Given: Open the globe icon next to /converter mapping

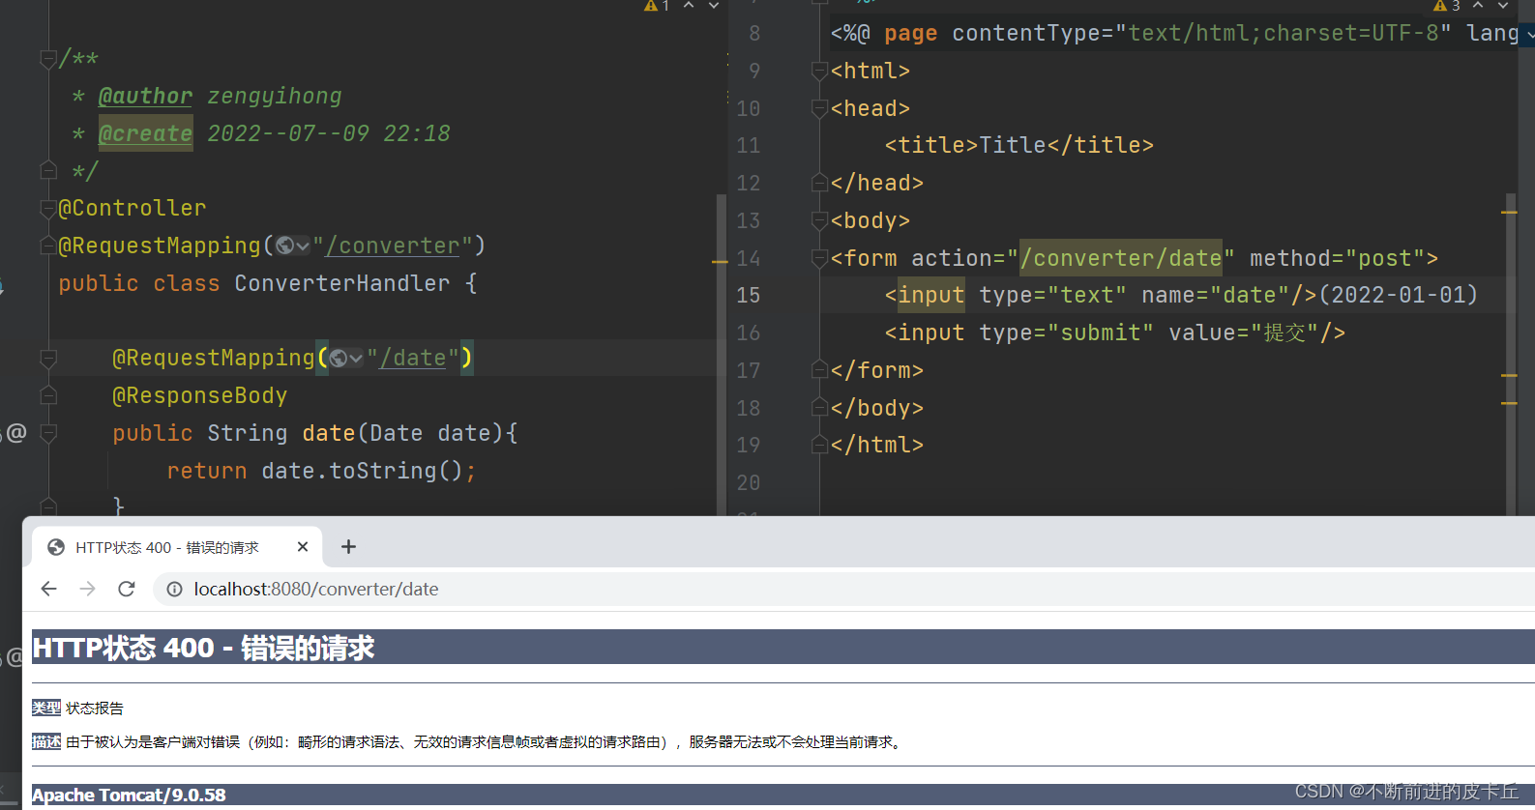Looking at the screenshot, I should point(284,246).
